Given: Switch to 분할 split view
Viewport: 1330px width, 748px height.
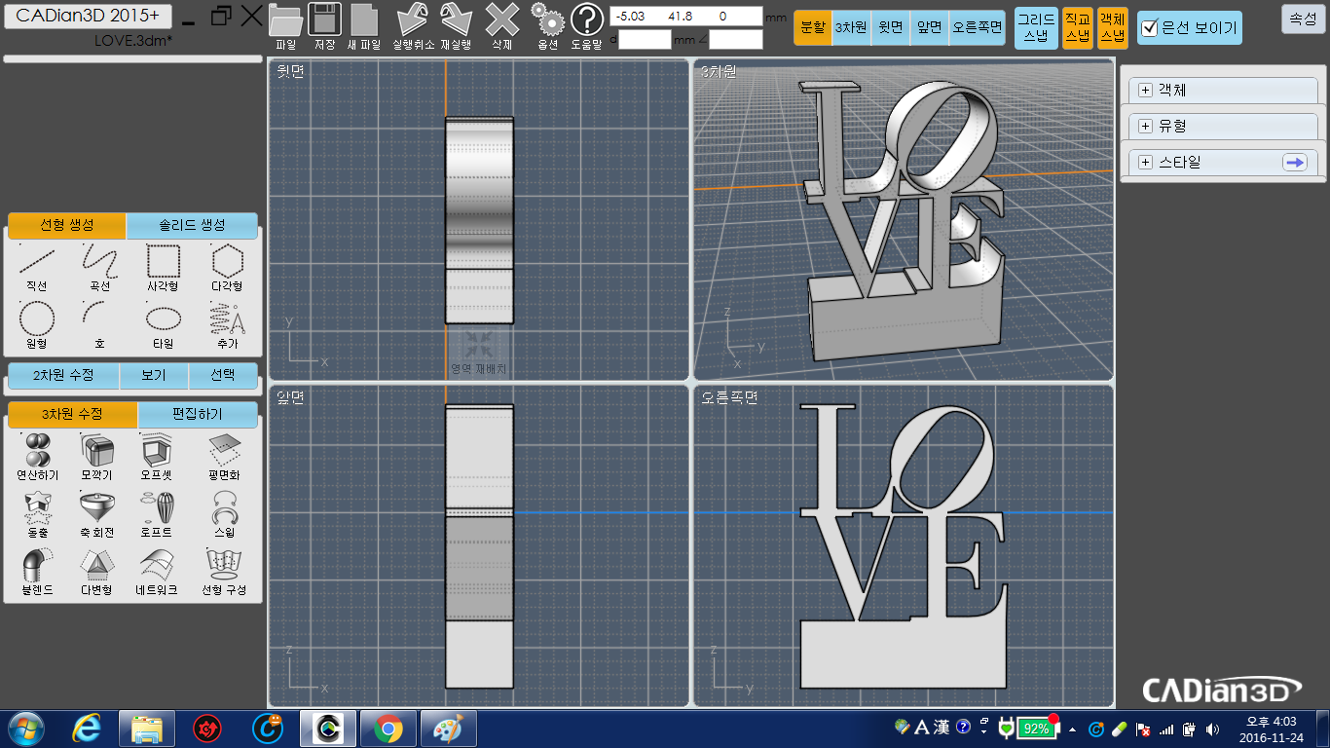Looking at the screenshot, I should pyautogui.click(x=812, y=27).
